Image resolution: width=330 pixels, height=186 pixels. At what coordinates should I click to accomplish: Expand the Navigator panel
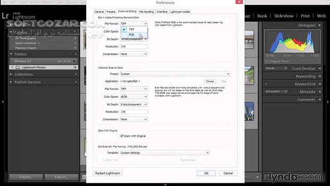(11, 24)
